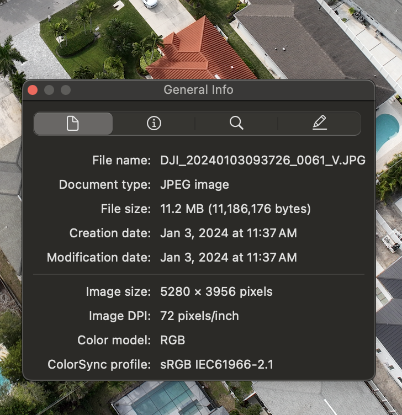Click the 'Document type:' label

(x=105, y=184)
